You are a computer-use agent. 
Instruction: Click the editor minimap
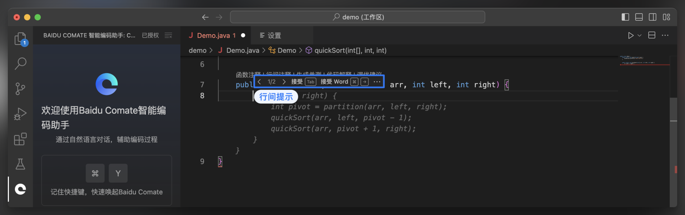[x=644, y=61]
